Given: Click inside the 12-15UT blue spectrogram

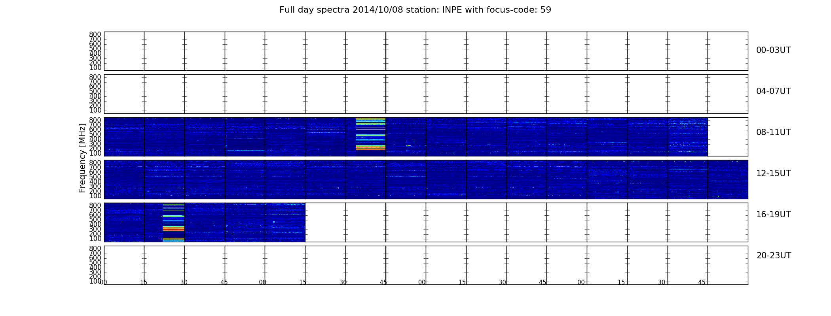Looking at the screenshot, I should coord(426,179).
